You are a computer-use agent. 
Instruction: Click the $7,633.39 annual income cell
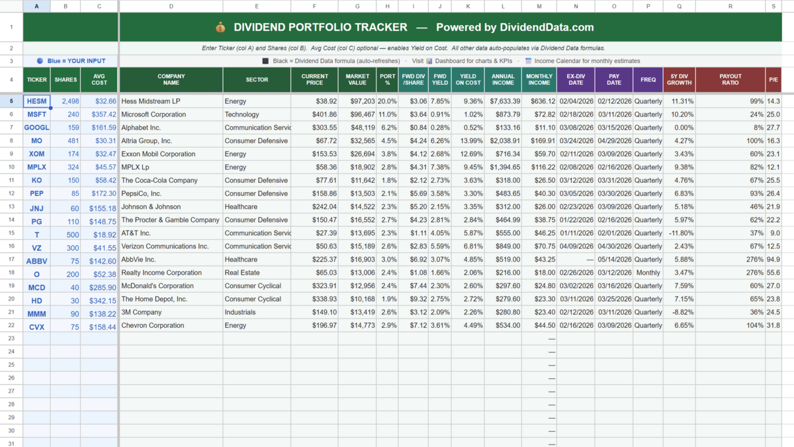pyautogui.click(x=503, y=101)
